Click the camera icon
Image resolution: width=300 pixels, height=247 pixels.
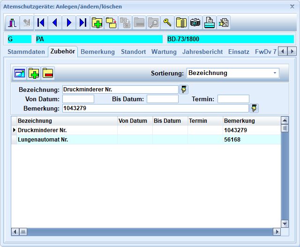tap(195, 23)
